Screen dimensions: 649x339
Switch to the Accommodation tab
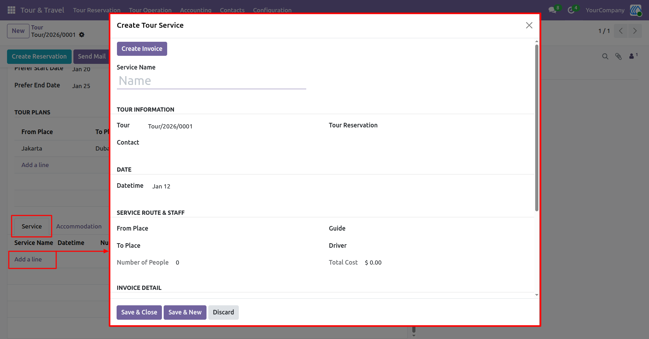point(79,226)
